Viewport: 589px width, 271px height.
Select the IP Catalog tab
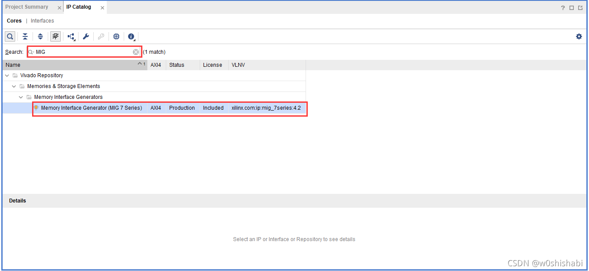tap(79, 7)
